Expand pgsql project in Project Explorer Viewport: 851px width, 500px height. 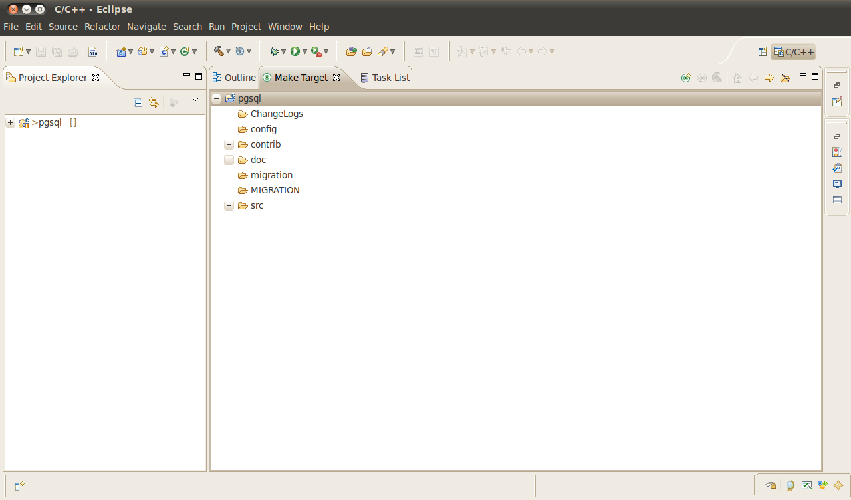tap(10, 123)
